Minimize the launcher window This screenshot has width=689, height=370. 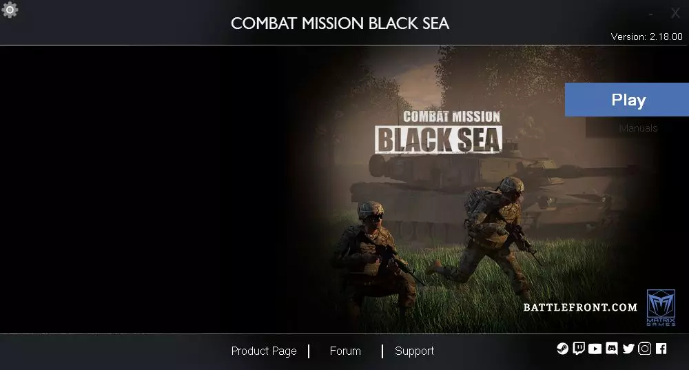651,14
